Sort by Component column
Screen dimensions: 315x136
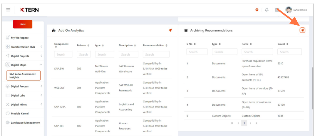(56, 47)
